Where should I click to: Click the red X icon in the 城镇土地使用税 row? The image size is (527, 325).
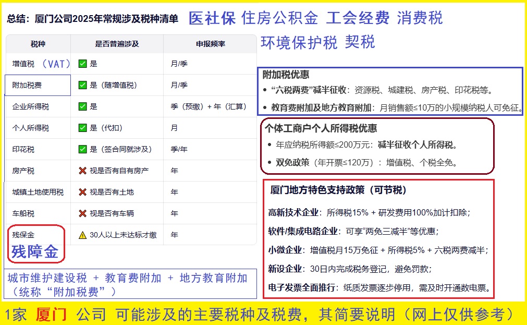pyautogui.click(x=82, y=192)
